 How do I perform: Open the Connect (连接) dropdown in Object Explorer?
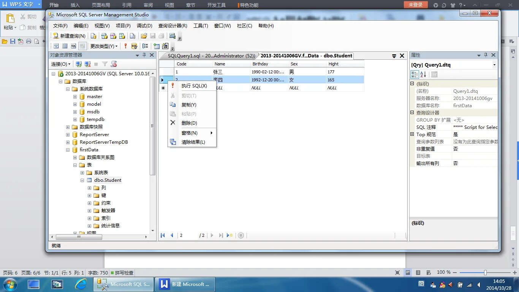click(x=61, y=64)
